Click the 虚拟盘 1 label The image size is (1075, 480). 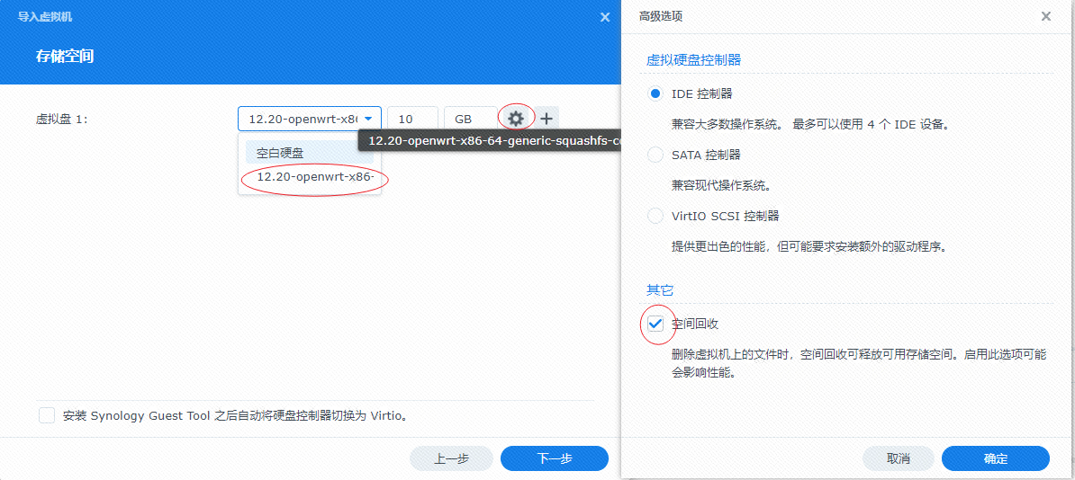coord(62,120)
